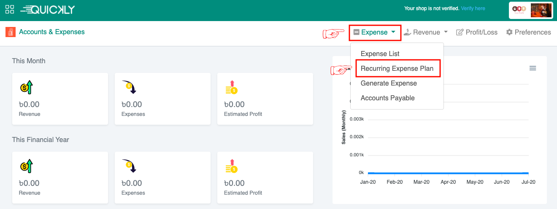Choose Recurring Expense Plan menu item

pos(397,69)
